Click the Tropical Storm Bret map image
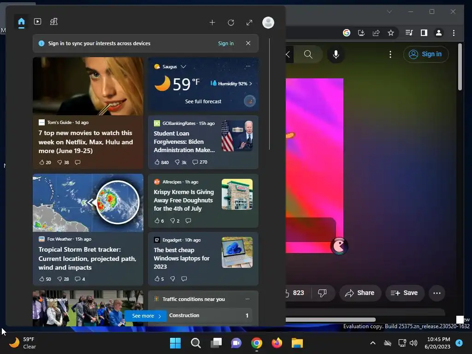Image resolution: width=472 pixels, height=354 pixels. point(88,203)
